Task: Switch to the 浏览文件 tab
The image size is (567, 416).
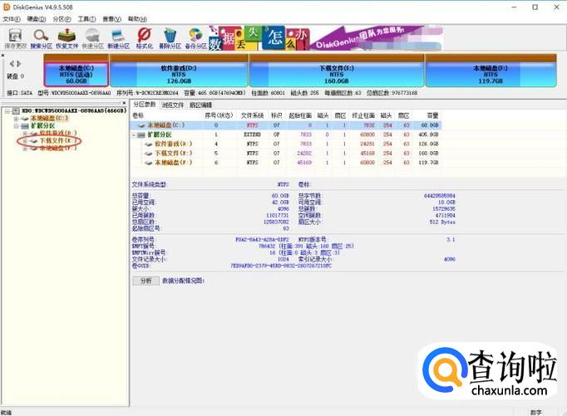Action: click(x=172, y=105)
